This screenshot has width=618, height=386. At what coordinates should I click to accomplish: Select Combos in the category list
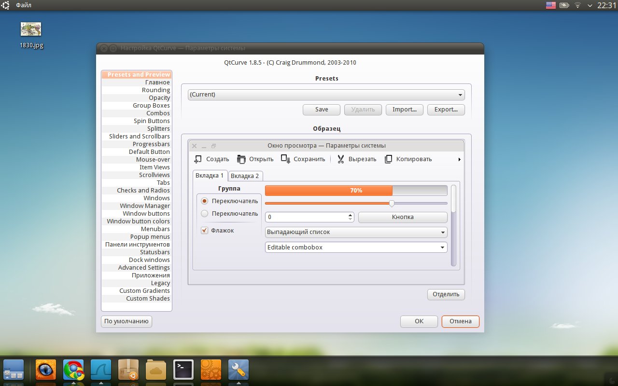137,113
